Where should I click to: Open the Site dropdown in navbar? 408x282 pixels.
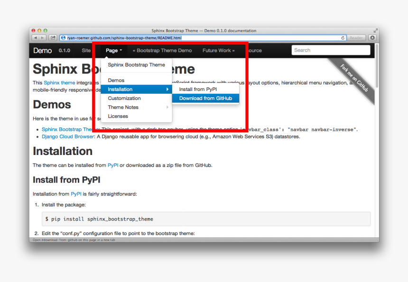click(86, 50)
